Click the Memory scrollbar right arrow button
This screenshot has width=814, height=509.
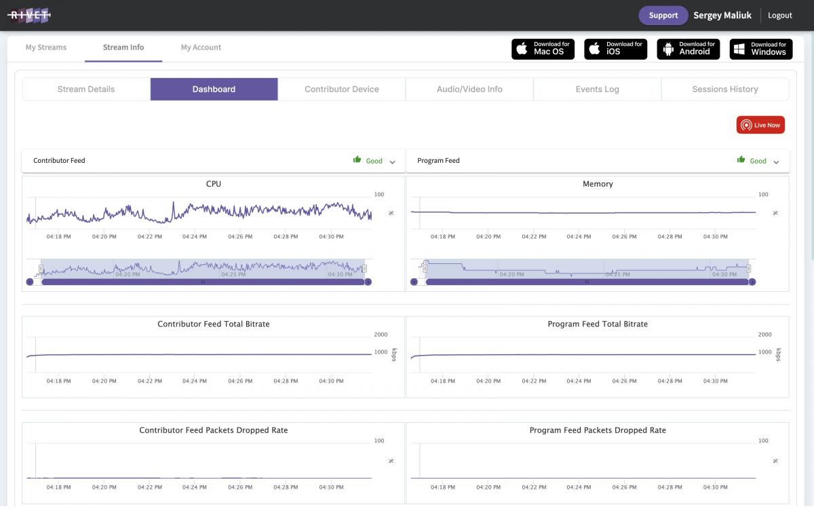click(x=752, y=282)
